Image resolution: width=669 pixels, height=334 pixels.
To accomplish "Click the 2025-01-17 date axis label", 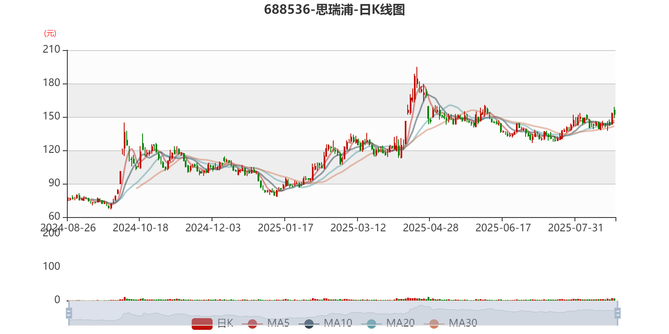I will [x=286, y=228].
